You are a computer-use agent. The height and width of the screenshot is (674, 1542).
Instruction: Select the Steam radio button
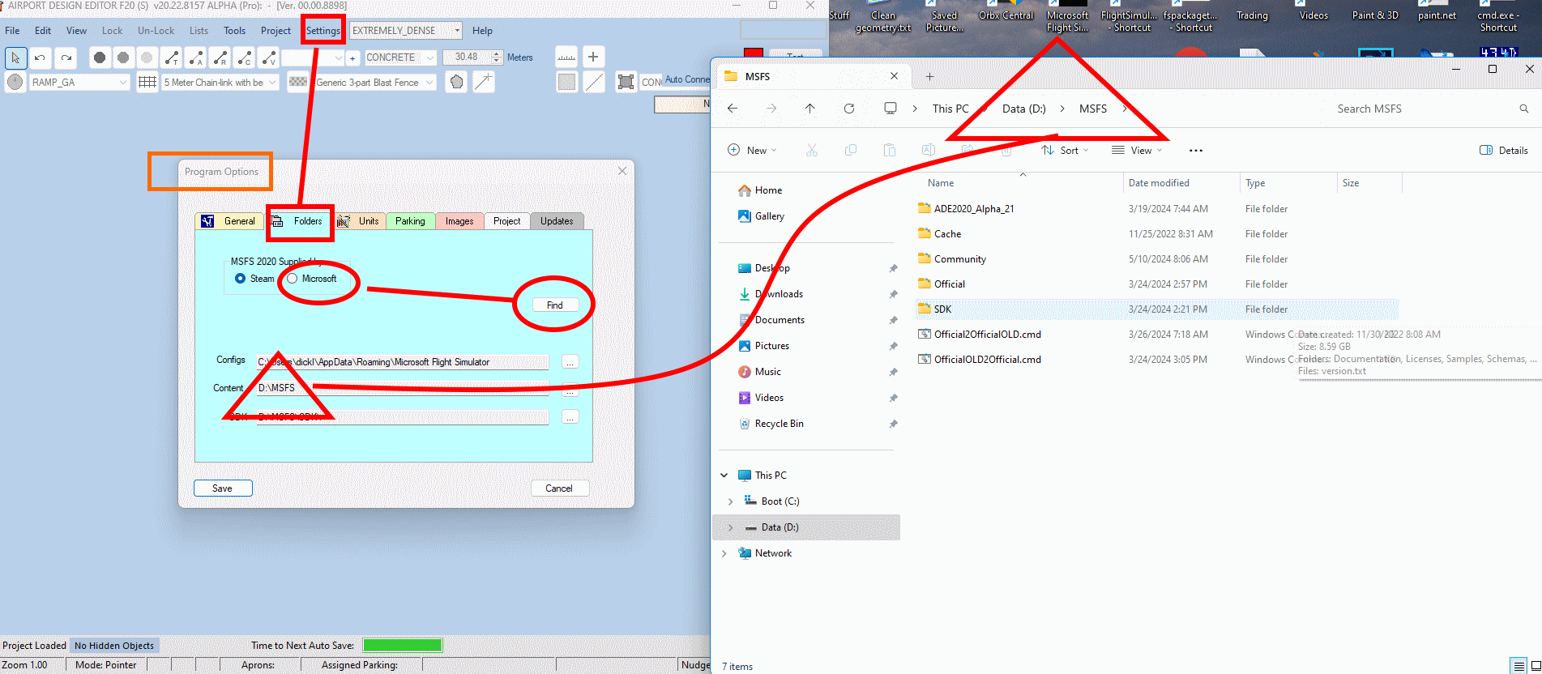pyautogui.click(x=240, y=279)
